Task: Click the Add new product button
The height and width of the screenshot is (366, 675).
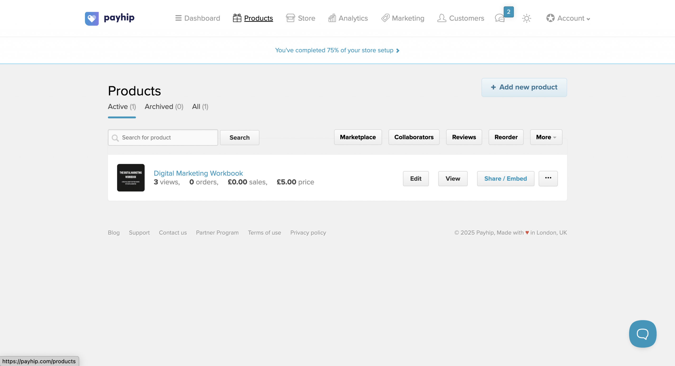Action: point(524,87)
